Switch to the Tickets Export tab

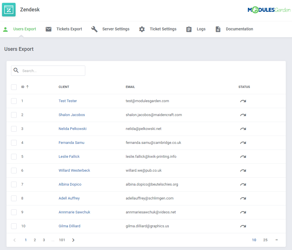point(69,29)
